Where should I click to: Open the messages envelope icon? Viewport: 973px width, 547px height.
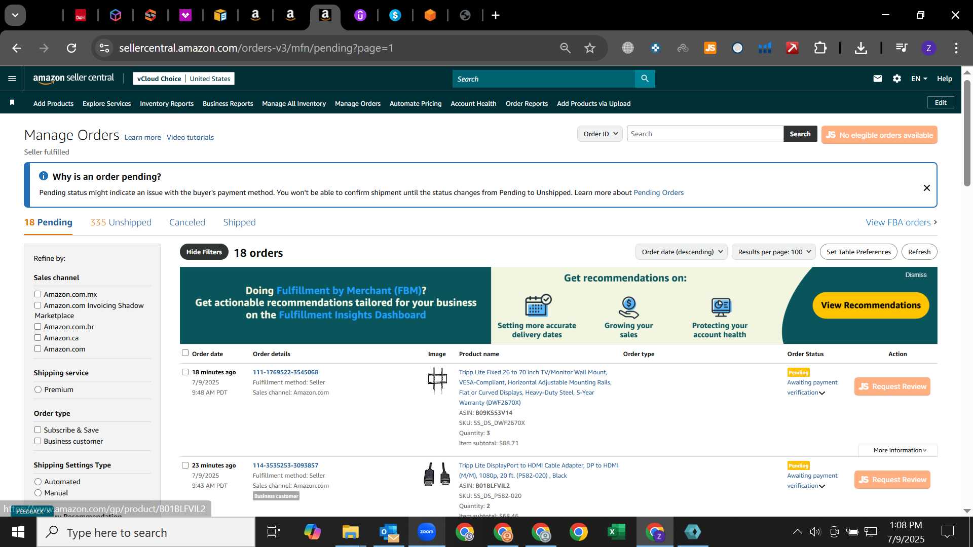click(878, 79)
